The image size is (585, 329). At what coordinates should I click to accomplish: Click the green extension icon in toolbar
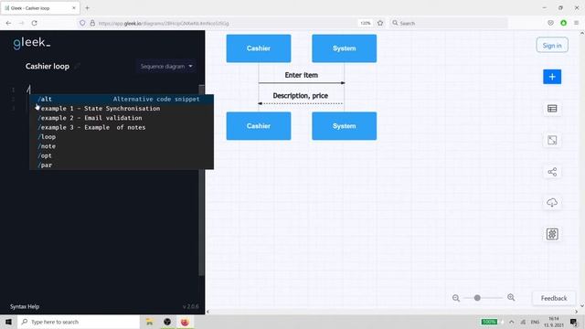click(x=563, y=23)
